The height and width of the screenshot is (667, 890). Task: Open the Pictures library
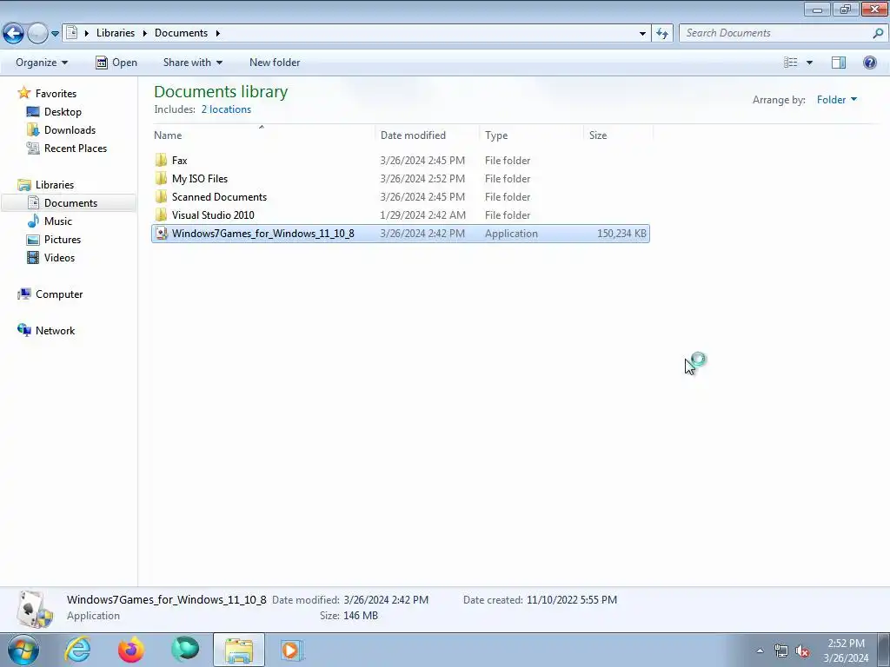[x=63, y=240]
